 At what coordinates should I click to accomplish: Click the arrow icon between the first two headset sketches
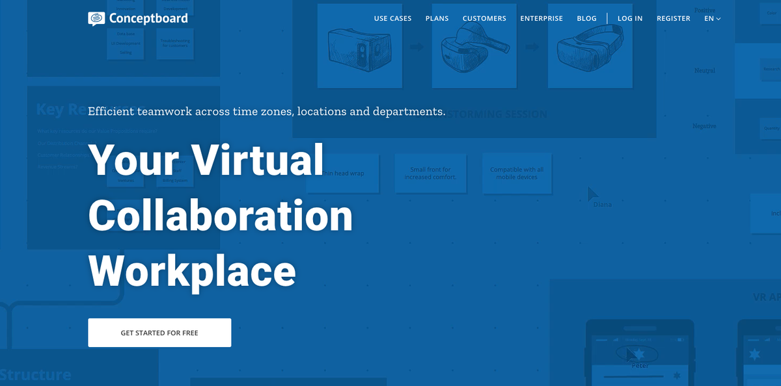(x=415, y=47)
